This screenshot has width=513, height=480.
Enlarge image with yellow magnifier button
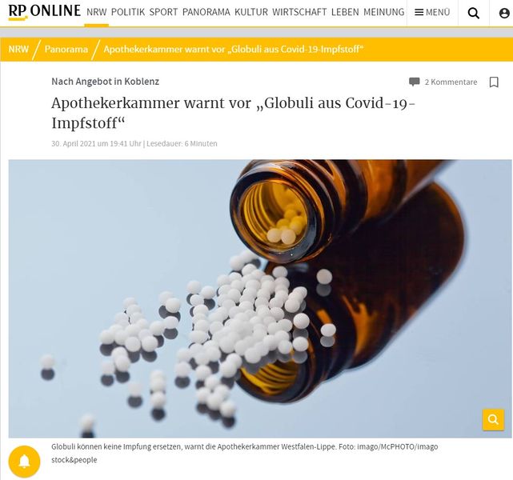493,419
